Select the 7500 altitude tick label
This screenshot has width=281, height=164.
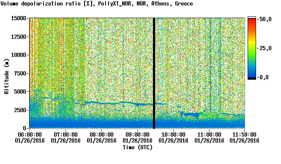[x=20, y=73]
